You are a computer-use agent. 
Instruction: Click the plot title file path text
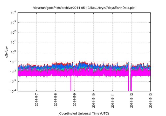click(x=84, y=8)
